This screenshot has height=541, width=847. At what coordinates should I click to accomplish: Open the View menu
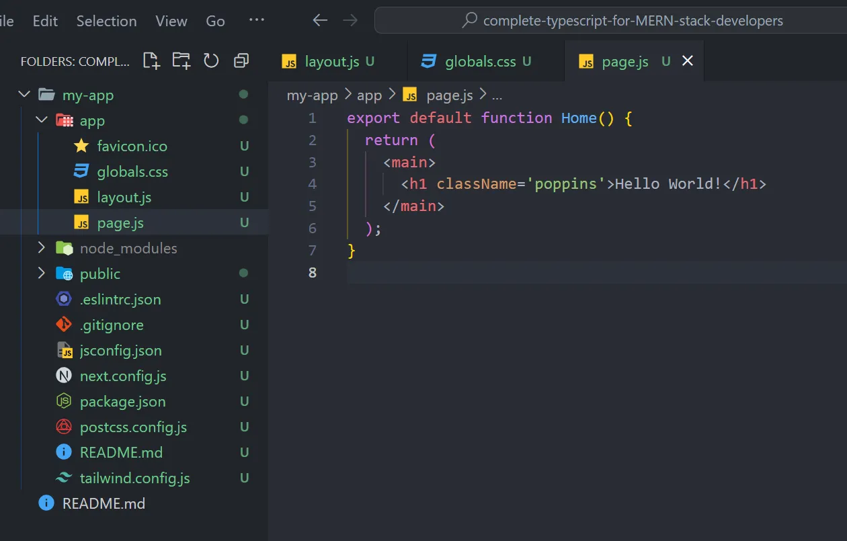(x=171, y=21)
